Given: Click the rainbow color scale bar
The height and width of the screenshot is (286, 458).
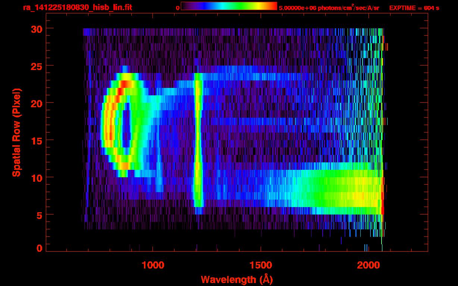Looking at the screenshot, I should [229, 6].
